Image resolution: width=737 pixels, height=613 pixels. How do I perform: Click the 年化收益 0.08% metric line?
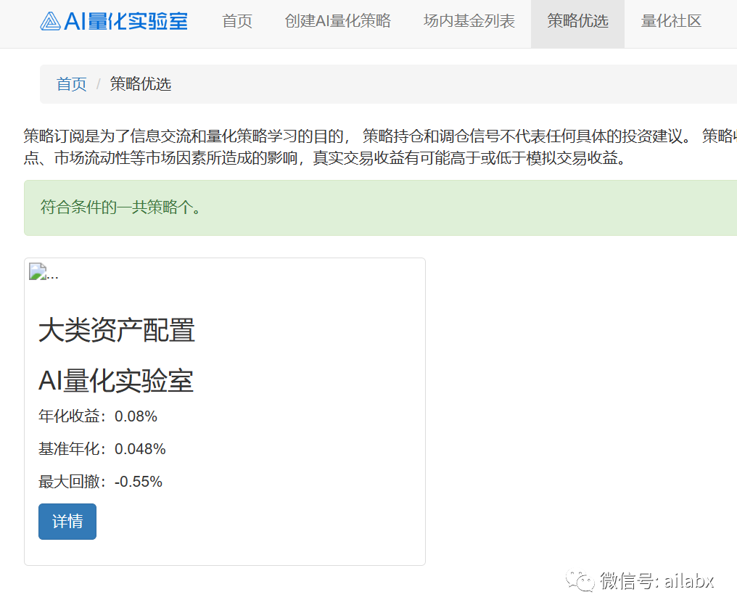[x=97, y=416]
